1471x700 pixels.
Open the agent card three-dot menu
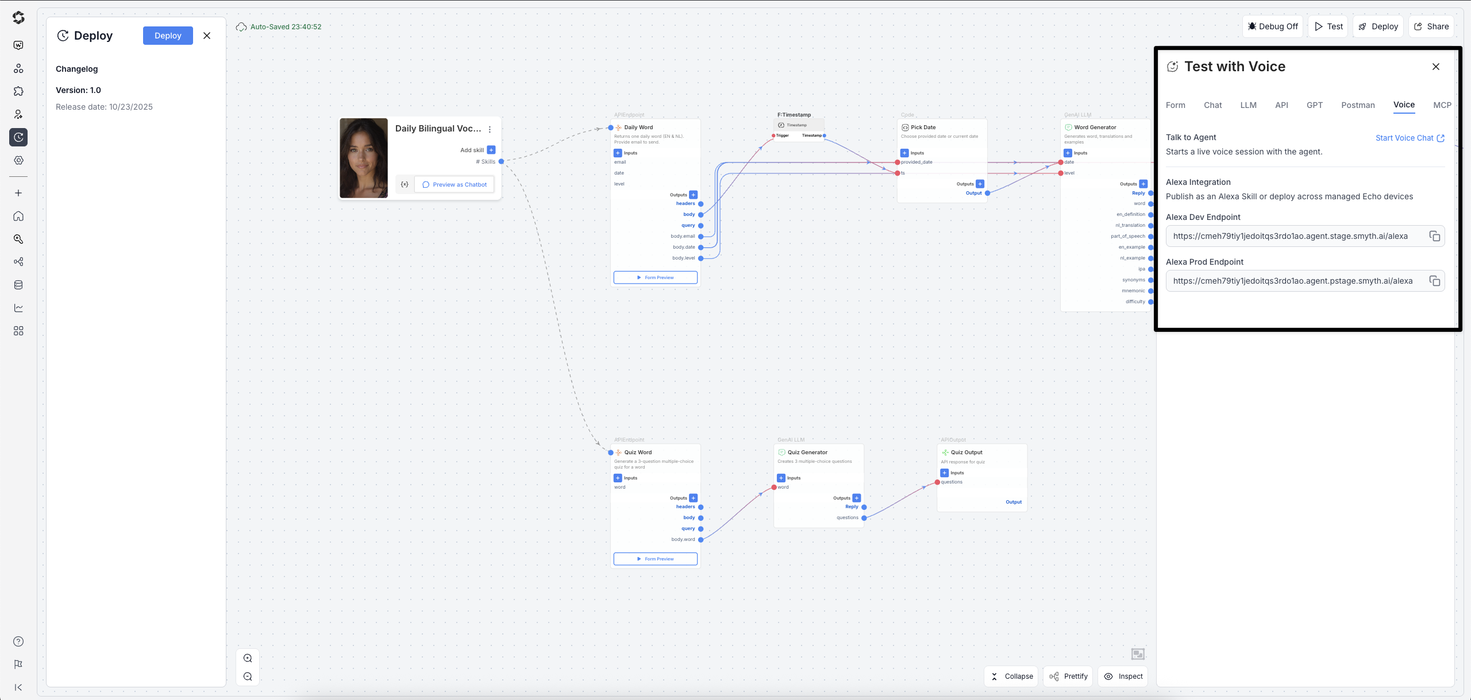[490, 129]
